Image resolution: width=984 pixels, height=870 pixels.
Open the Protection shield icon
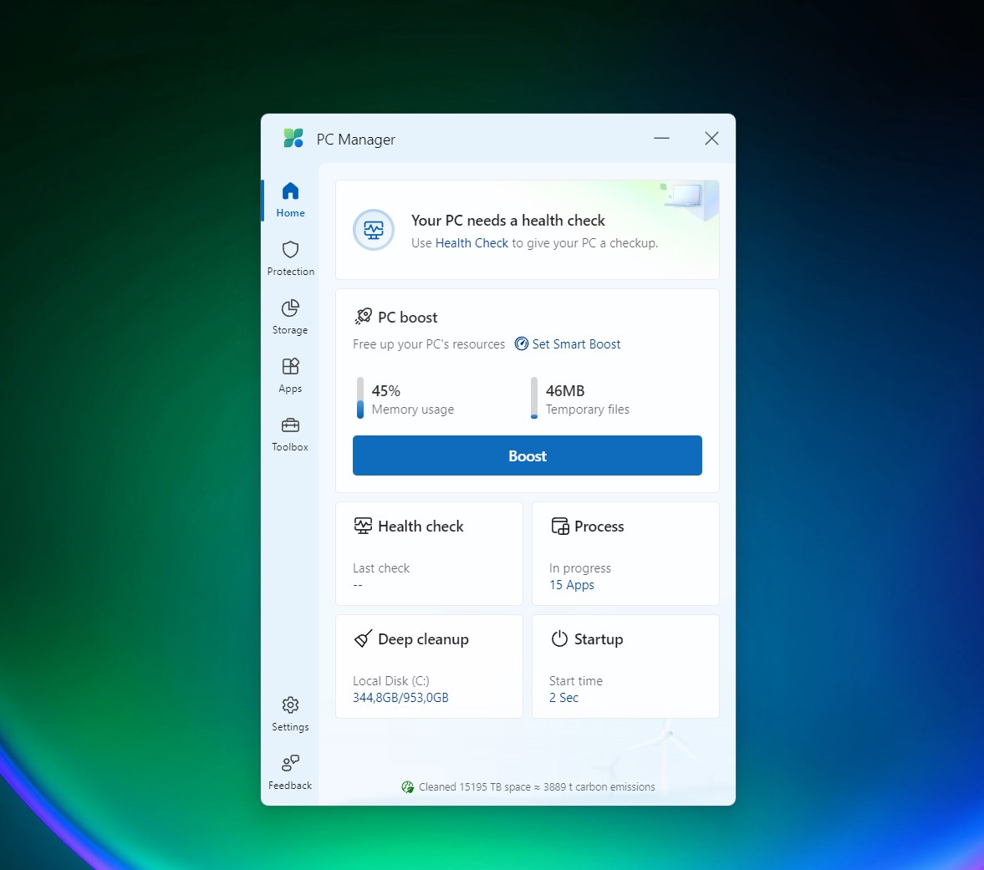pos(290,250)
